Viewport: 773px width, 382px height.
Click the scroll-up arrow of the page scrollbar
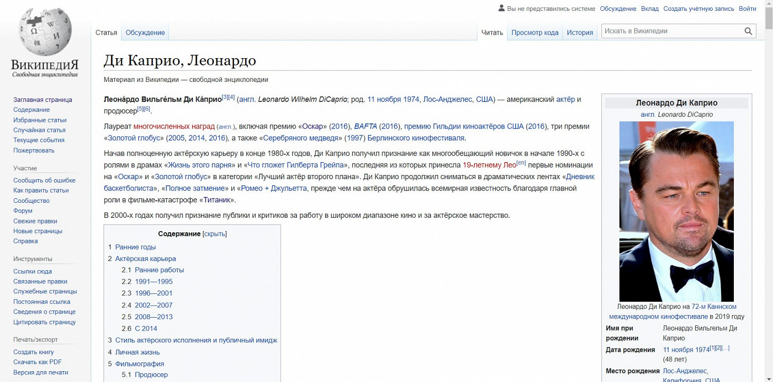(x=769, y=4)
